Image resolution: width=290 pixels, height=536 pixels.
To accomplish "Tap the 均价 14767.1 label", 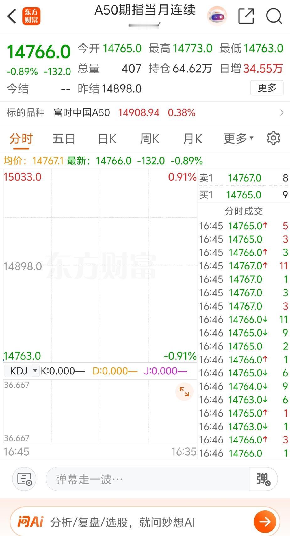I will tap(34, 161).
